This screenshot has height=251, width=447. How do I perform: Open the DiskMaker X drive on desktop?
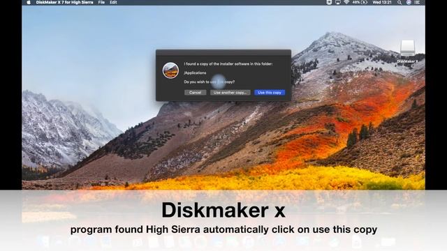[407, 52]
